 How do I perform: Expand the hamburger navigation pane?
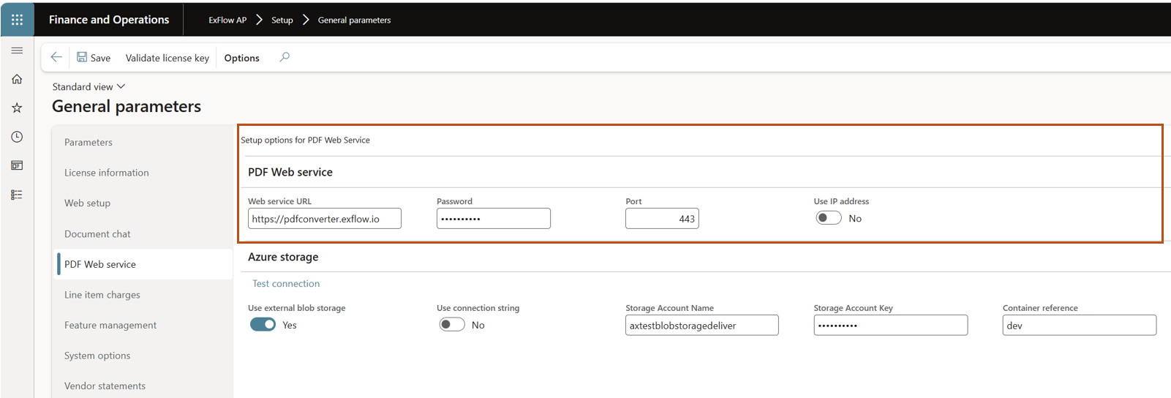tap(17, 50)
